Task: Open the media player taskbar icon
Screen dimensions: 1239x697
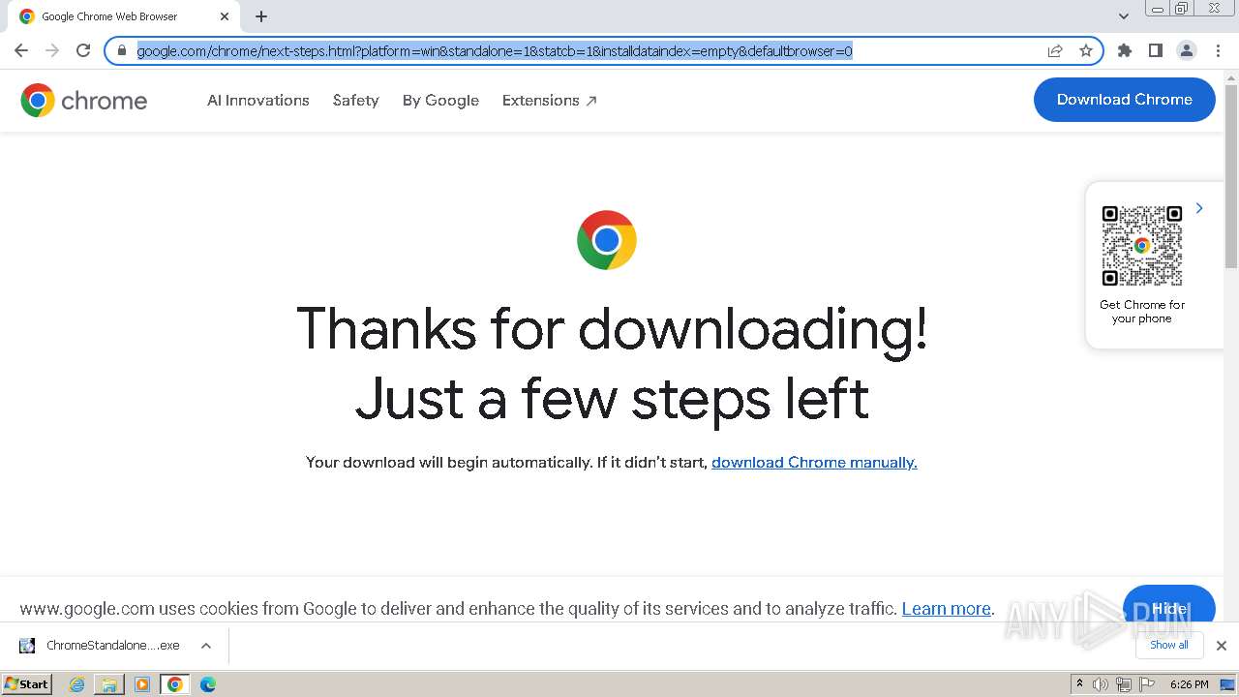Action: click(142, 684)
